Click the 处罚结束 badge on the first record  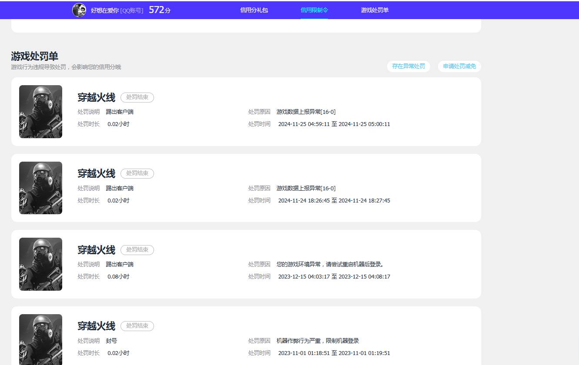click(x=137, y=97)
